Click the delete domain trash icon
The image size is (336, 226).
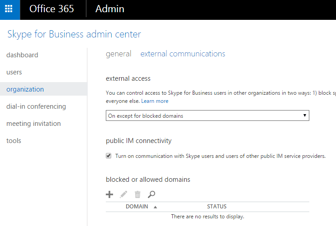click(x=137, y=194)
